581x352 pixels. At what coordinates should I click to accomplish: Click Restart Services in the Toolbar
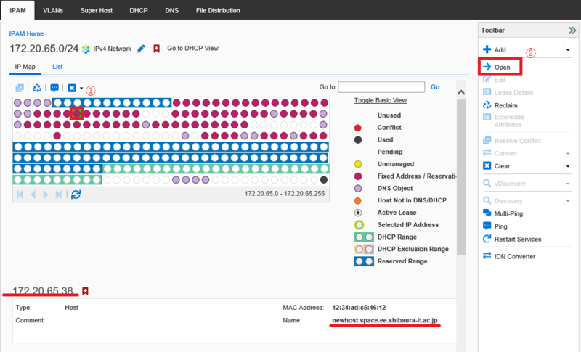click(x=517, y=239)
